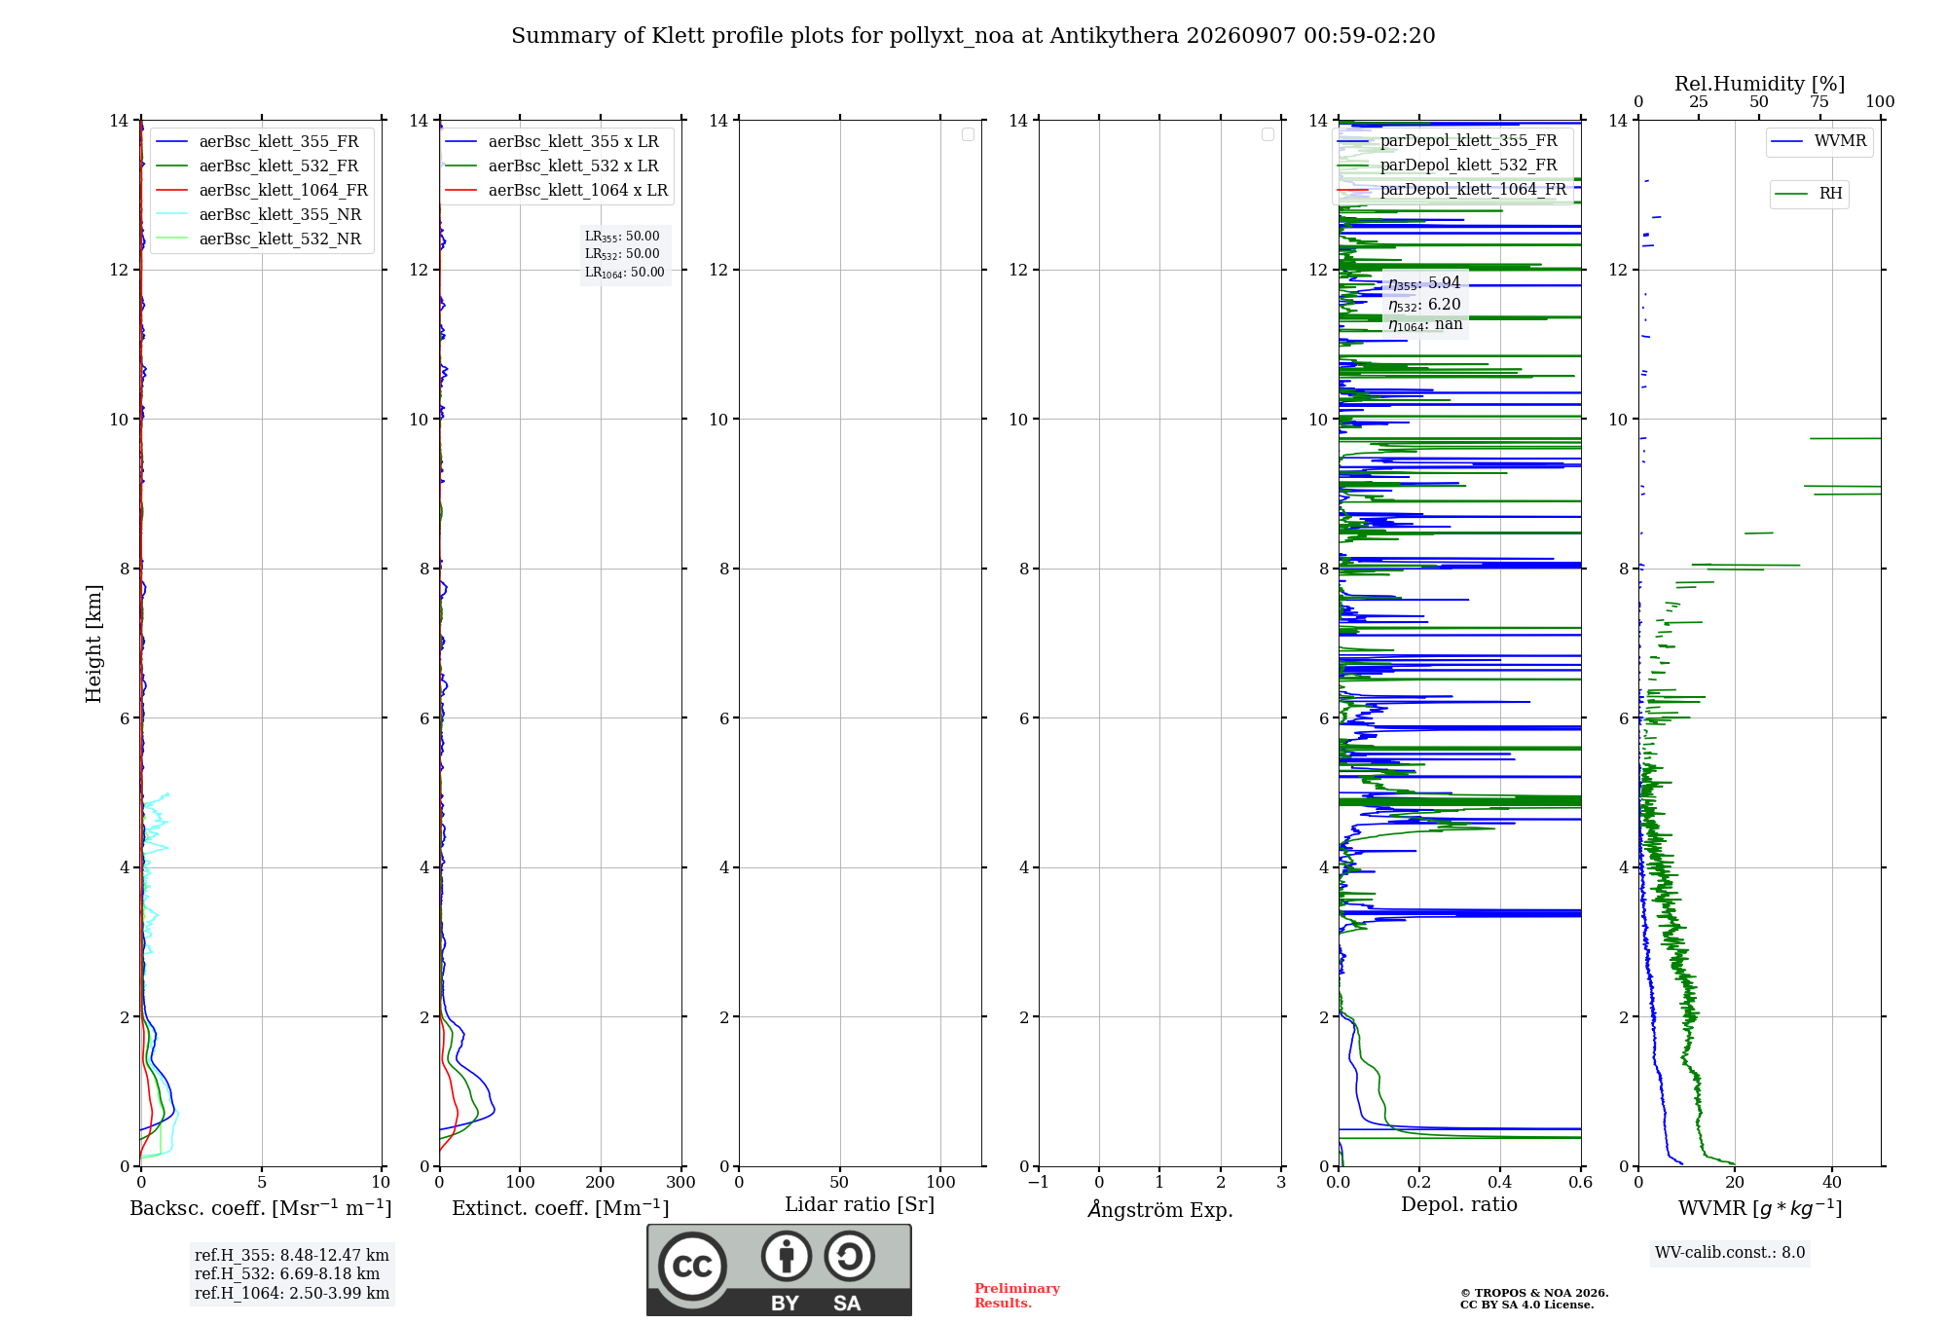Image resolution: width=1947 pixels, height=1324 pixels.
Task: Click the Extinct. coeff. x-axis label
Action: pyautogui.click(x=561, y=1208)
